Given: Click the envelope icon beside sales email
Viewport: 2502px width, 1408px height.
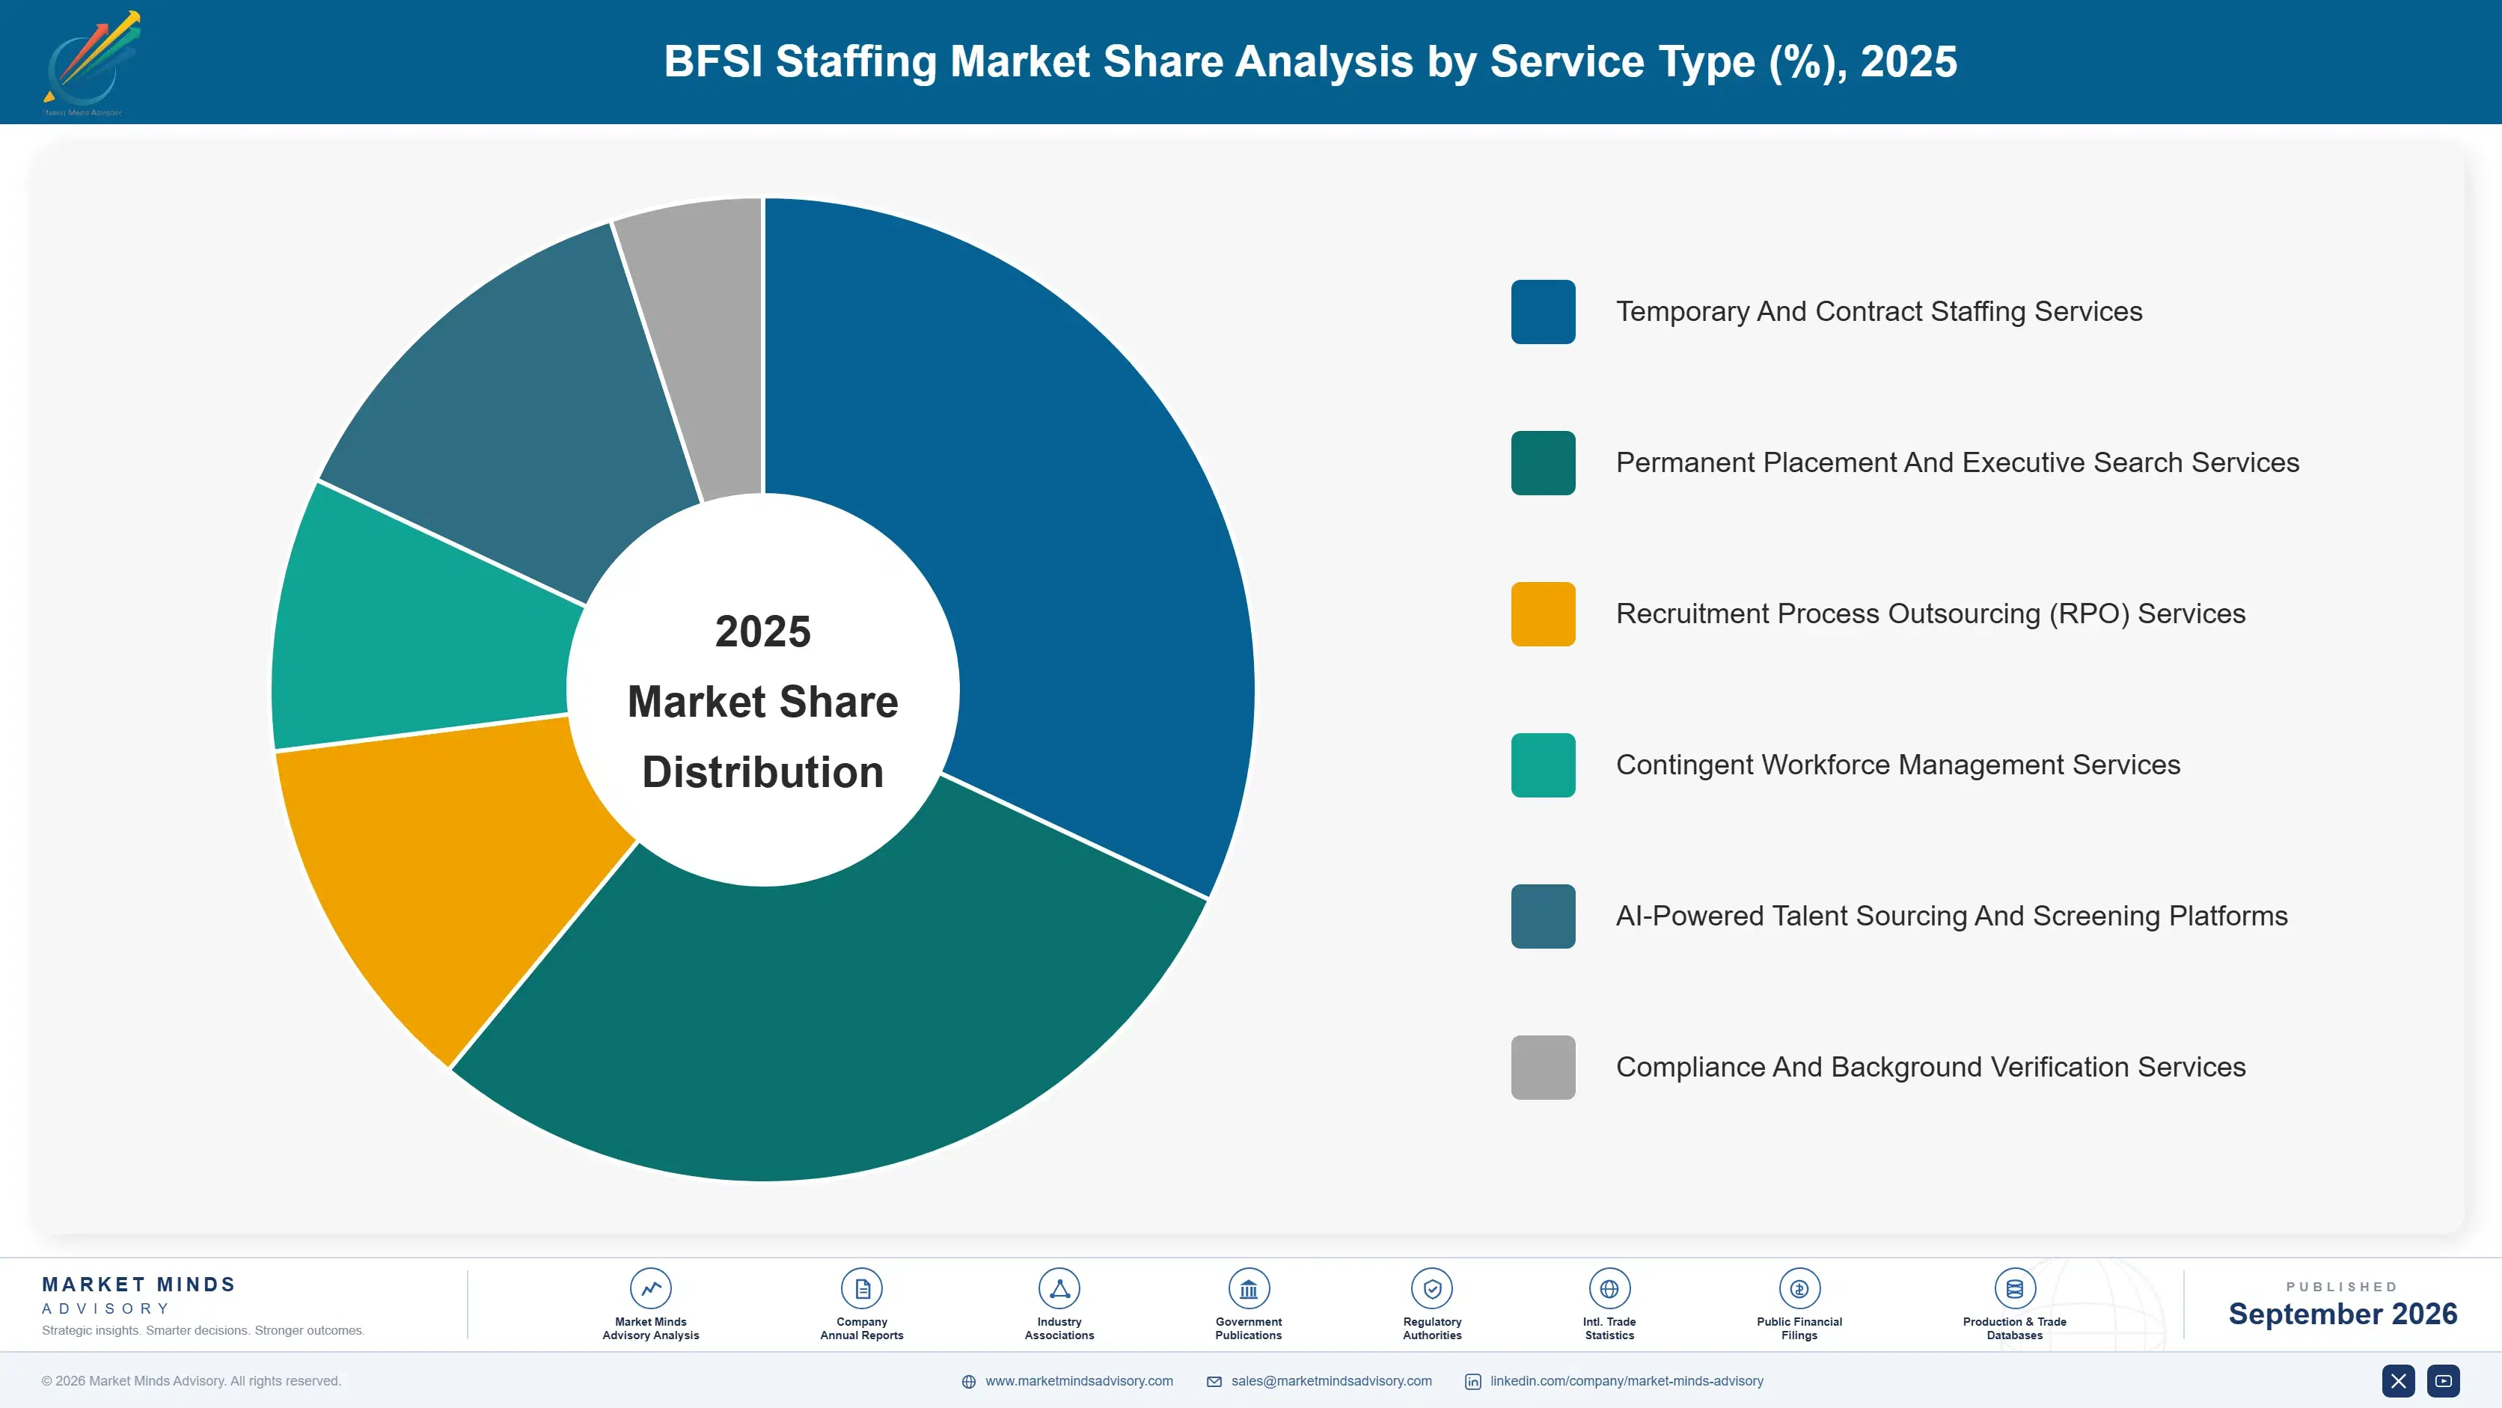Looking at the screenshot, I should [1214, 1382].
